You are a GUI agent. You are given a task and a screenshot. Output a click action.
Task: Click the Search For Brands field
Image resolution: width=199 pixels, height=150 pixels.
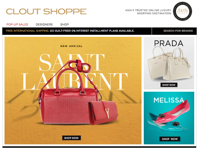point(174,31)
